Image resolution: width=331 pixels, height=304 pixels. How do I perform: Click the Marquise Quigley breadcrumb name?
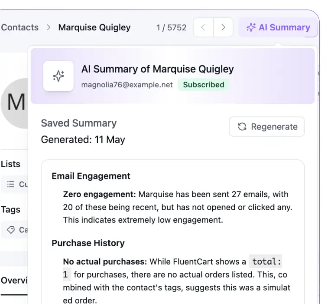tap(94, 27)
